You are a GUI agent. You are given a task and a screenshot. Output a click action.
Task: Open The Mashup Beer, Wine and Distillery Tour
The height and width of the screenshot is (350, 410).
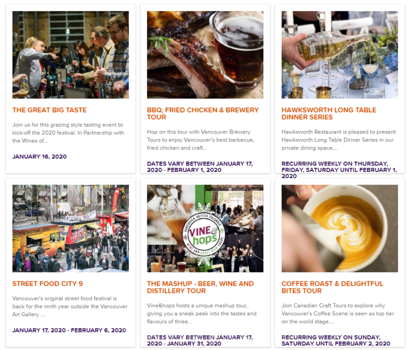point(200,287)
